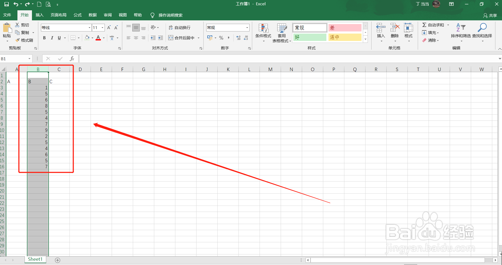Click the Cut (剪切) button
This screenshot has width=502, height=265.
22,25
